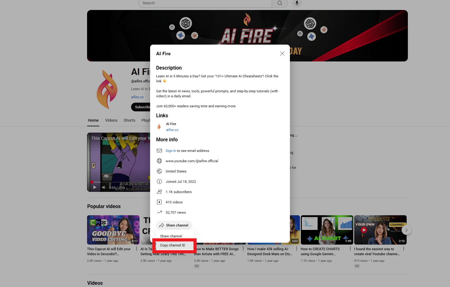Open Goodbye Video Editing thumbnail
The image size is (450, 287).
[x=113, y=230]
